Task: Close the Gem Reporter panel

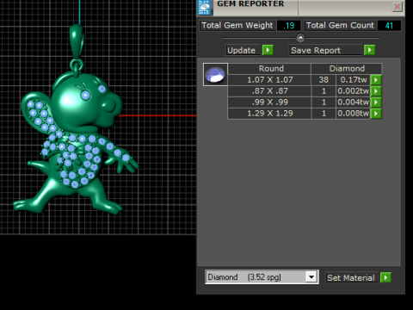Action: 398,6
